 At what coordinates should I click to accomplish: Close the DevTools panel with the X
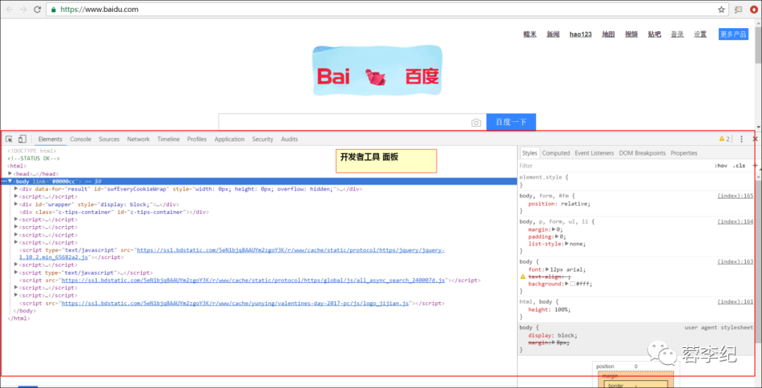(x=755, y=139)
